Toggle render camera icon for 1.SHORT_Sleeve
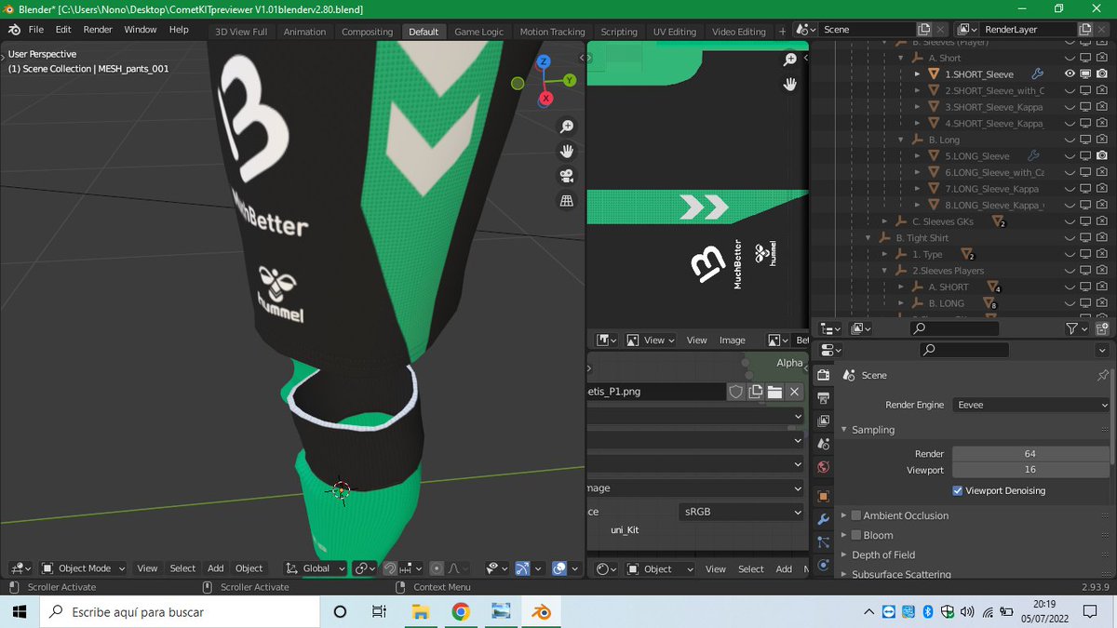Image resolution: width=1117 pixels, height=628 pixels. 1101,73
